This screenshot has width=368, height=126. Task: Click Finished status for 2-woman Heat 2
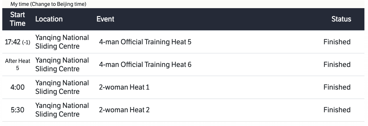click(337, 110)
